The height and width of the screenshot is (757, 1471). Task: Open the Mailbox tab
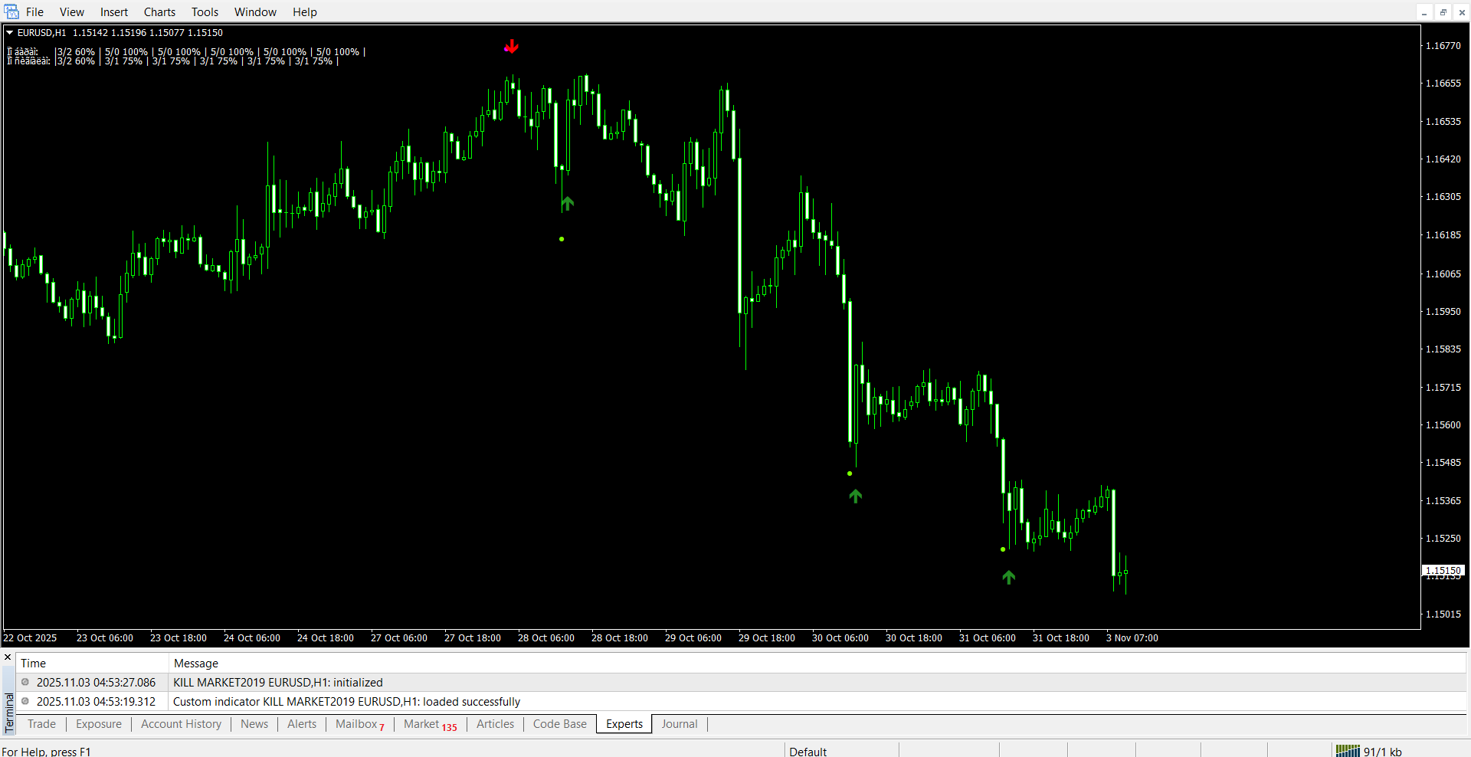tap(357, 724)
